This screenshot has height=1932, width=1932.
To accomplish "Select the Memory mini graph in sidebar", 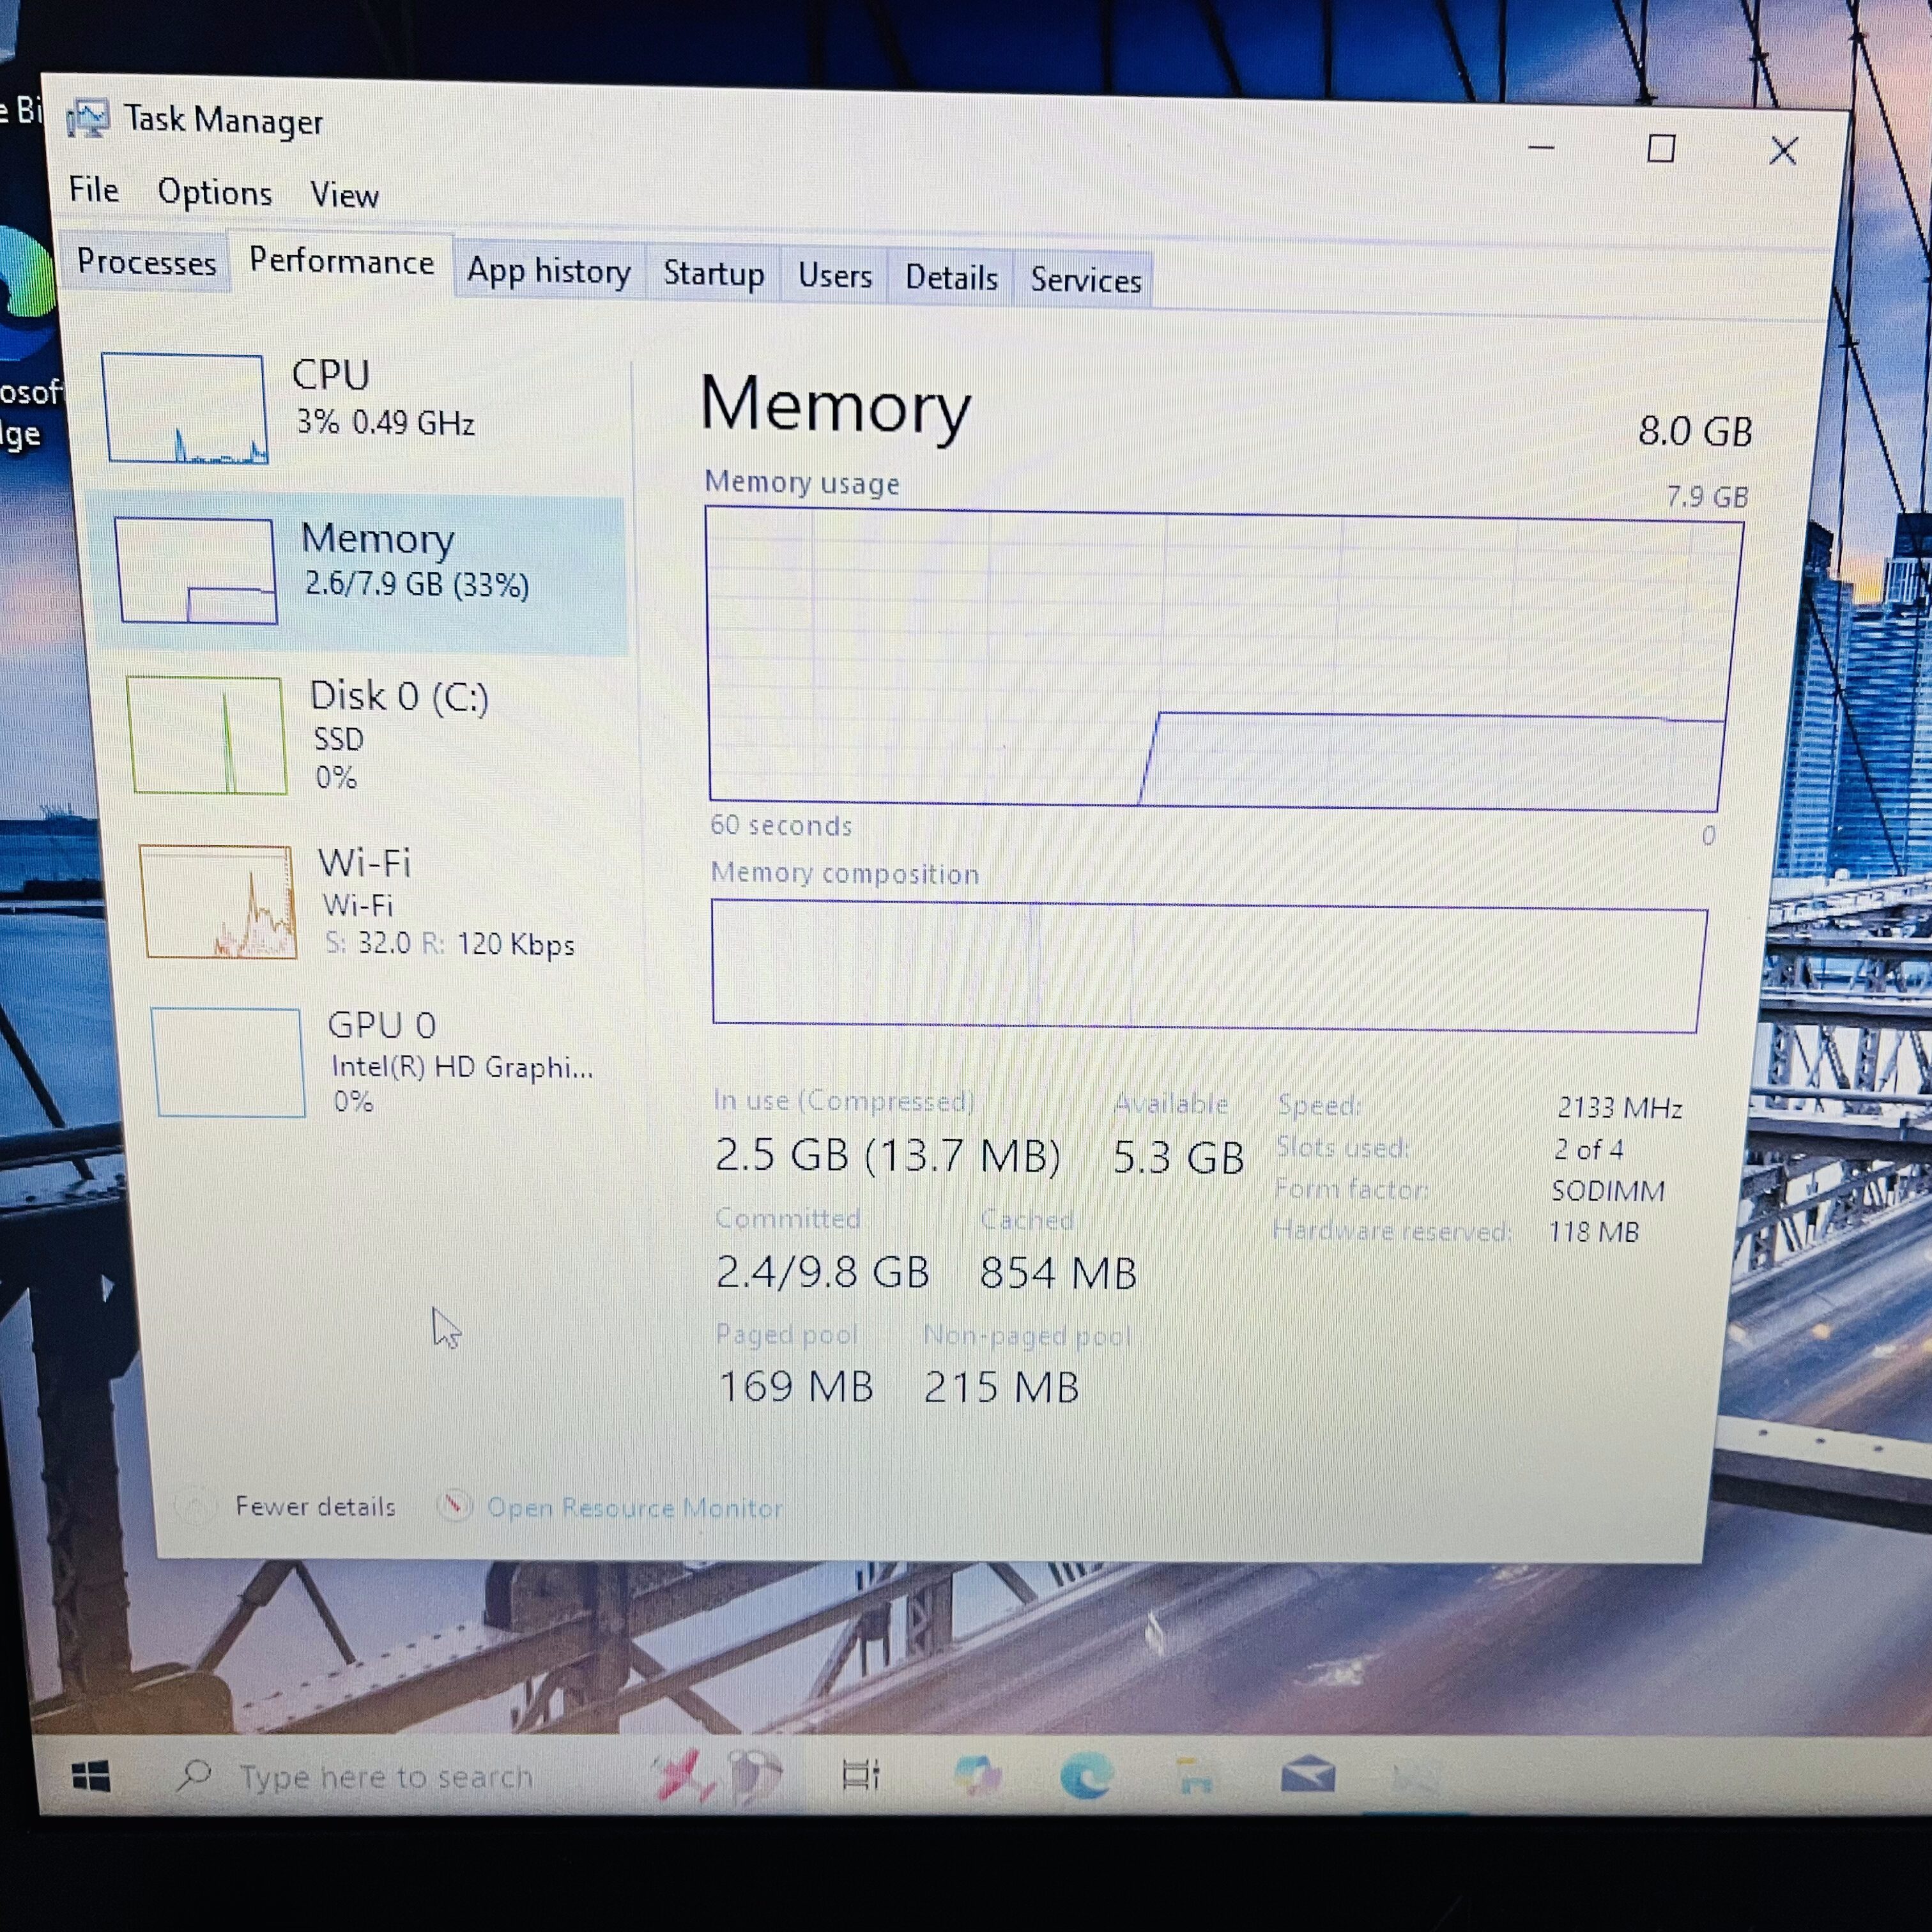I will [196, 571].
